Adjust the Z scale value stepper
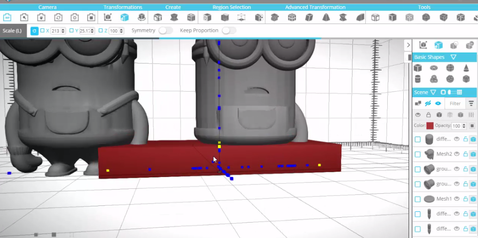Screen dimensions: 478x238 121,31
